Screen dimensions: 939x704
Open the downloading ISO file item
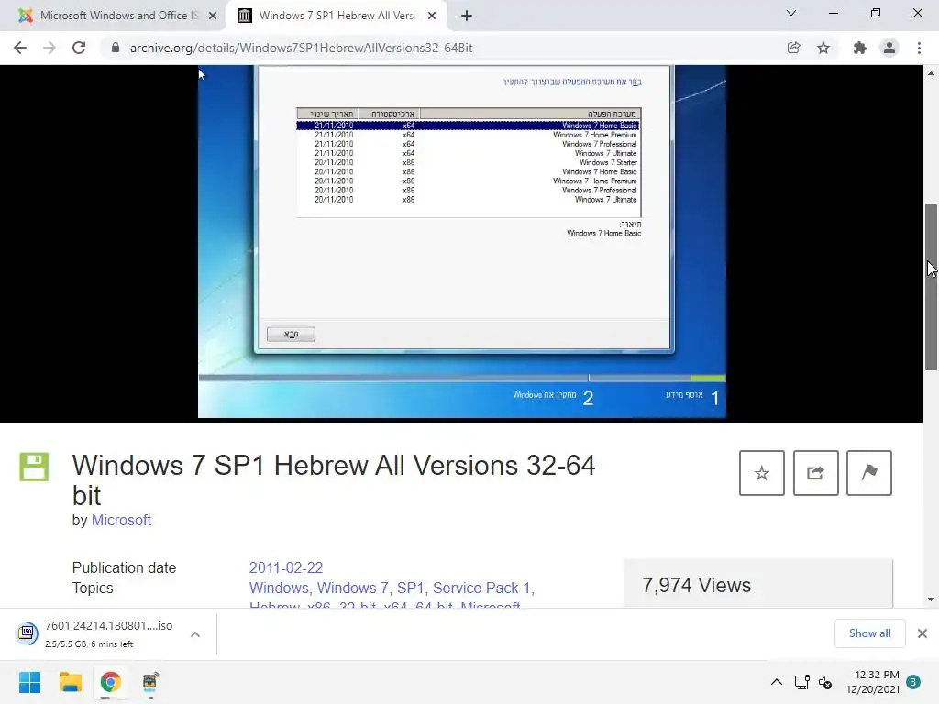(95, 634)
